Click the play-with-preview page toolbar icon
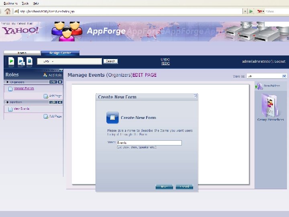 pos(21,61)
